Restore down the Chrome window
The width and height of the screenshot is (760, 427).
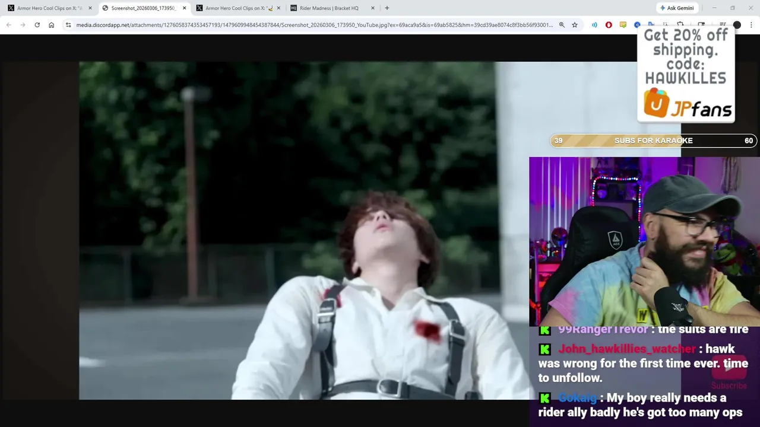click(x=733, y=8)
